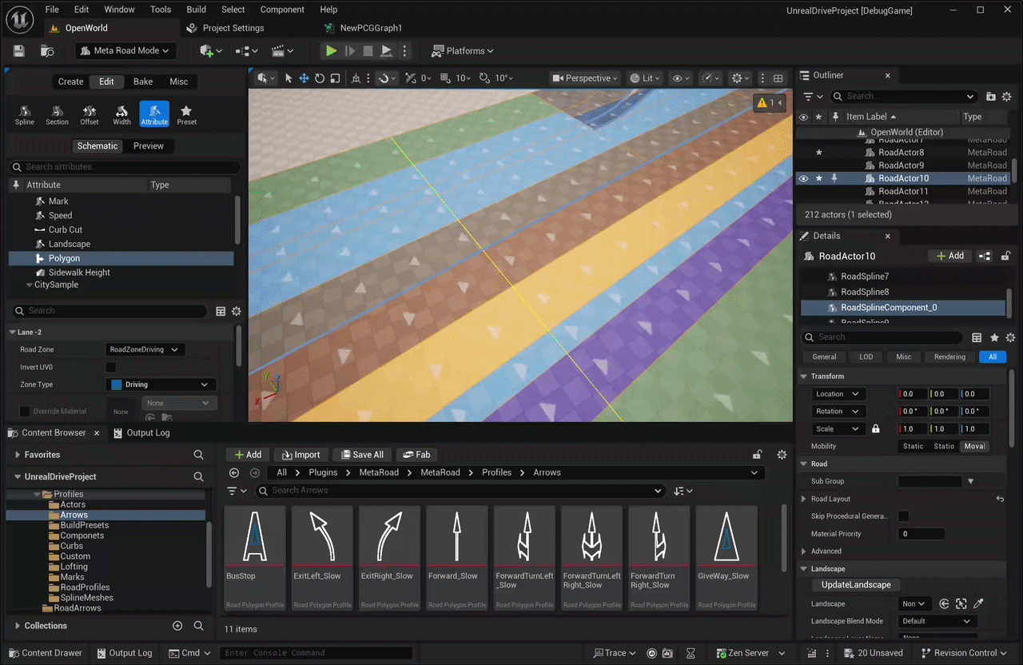Add a new collection
Image resolution: width=1023 pixels, height=665 pixels.
[x=177, y=626]
